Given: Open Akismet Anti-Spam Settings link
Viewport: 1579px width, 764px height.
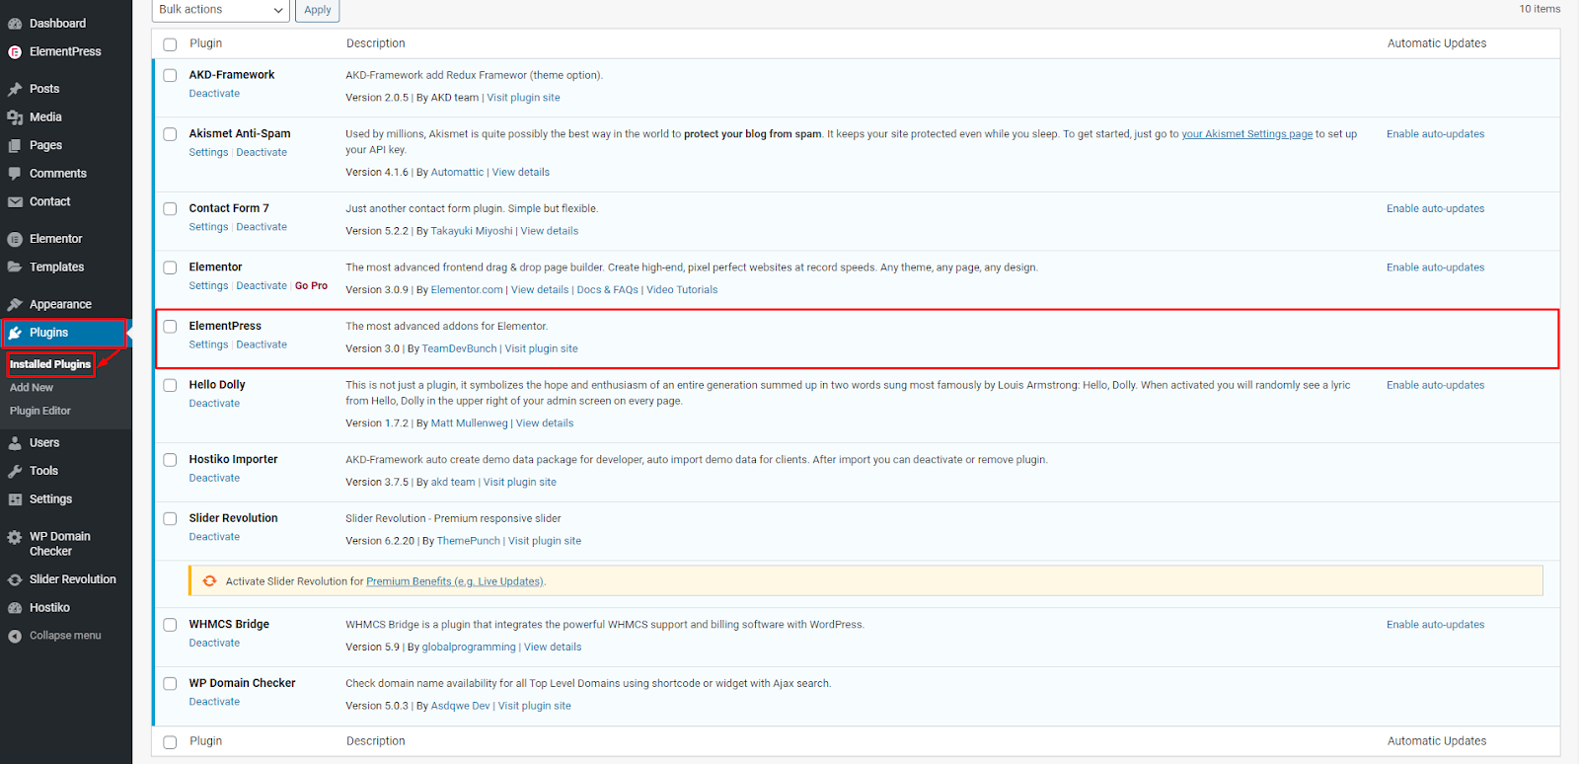Looking at the screenshot, I should tap(208, 153).
